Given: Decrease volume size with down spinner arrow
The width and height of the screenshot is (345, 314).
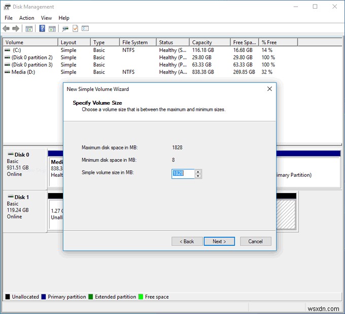Looking at the screenshot, I should (x=198, y=176).
